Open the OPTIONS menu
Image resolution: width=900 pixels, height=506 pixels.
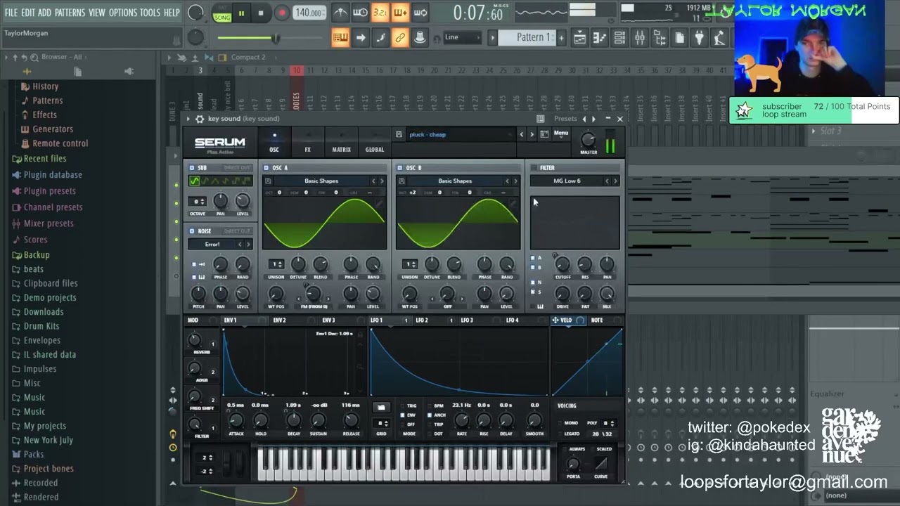point(123,13)
